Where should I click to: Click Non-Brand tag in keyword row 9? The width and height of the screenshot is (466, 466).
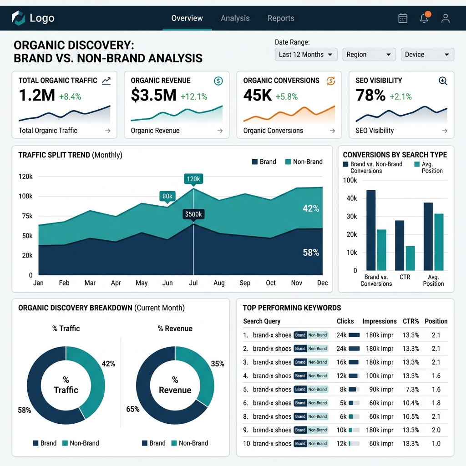pyautogui.click(x=317, y=430)
